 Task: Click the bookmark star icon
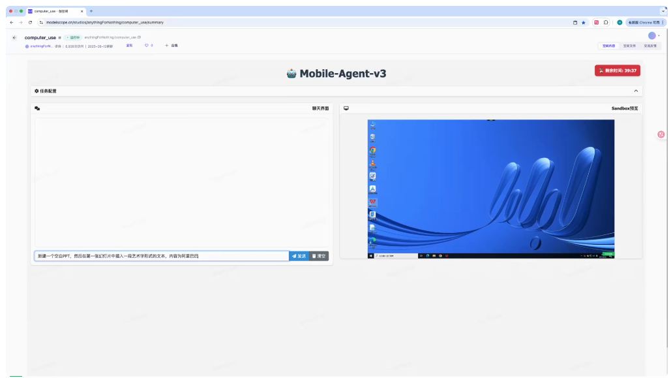tap(583, 22)
